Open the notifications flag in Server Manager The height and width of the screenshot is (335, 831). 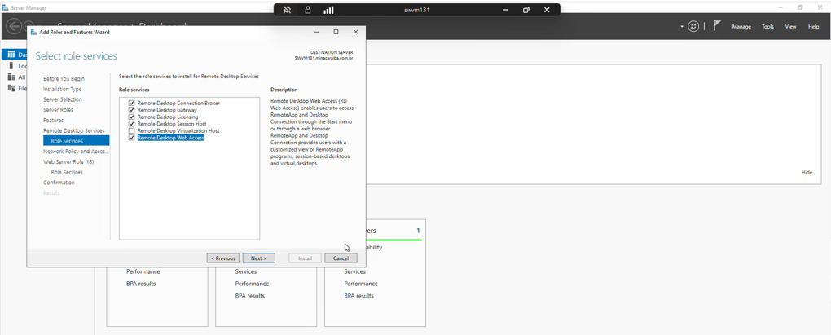click(x=717, y=26)
